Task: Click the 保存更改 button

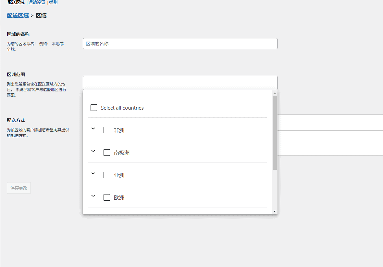Action: pyautogui.click(x=19, y=188)
